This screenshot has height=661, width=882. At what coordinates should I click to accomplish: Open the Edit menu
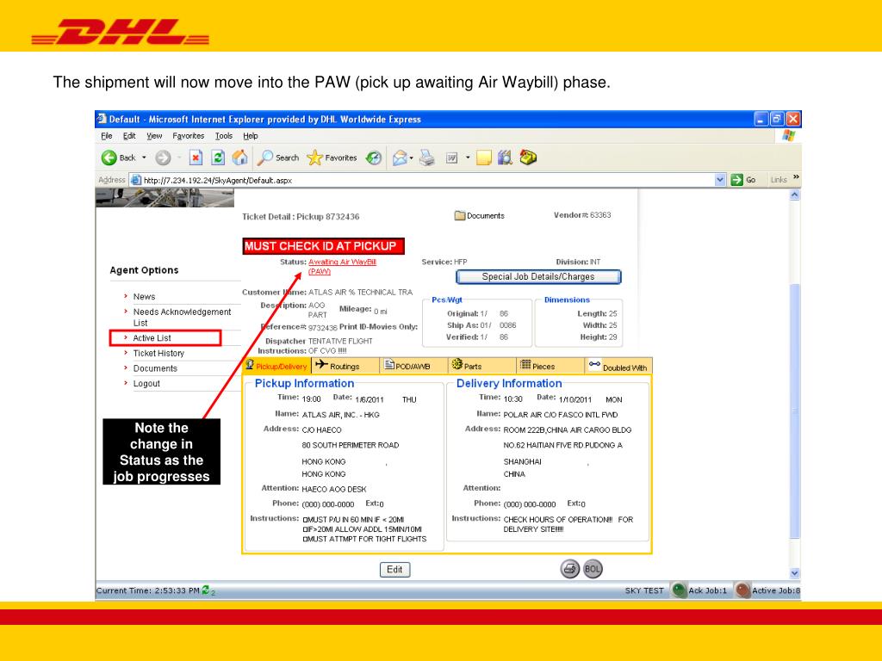(x=129, y=136)
